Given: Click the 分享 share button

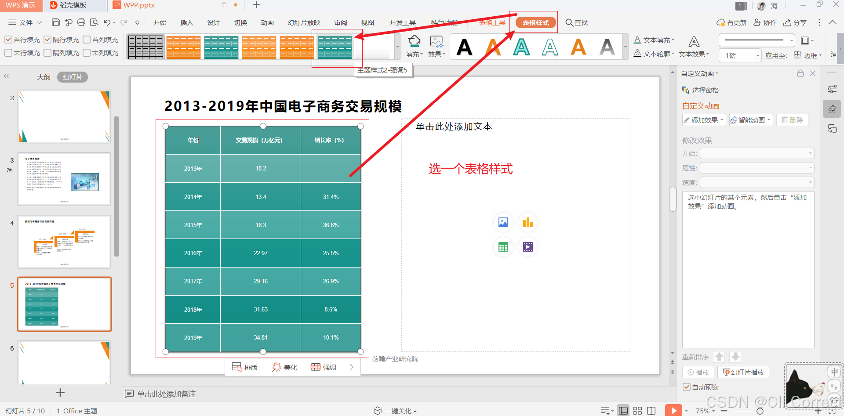Looking at the screenshot, I should point(795,22).
